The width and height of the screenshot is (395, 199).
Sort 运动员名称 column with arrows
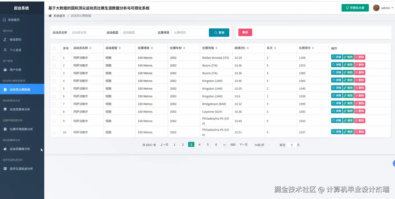90,48
